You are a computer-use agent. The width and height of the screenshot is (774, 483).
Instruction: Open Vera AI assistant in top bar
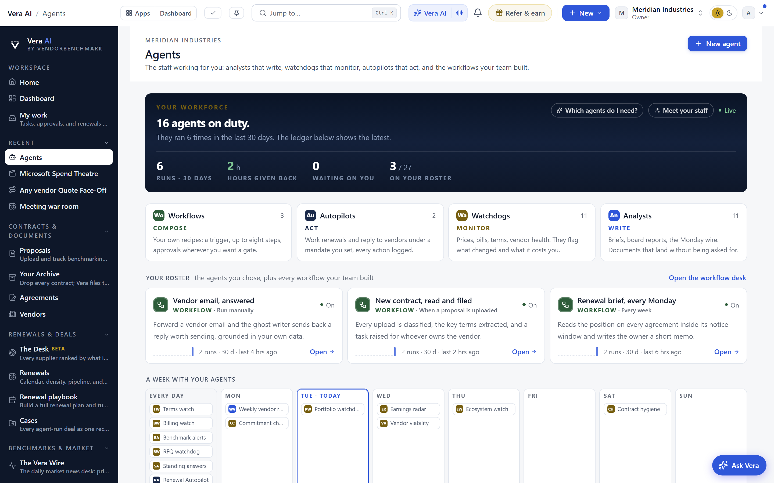click(x=430, y=13)
